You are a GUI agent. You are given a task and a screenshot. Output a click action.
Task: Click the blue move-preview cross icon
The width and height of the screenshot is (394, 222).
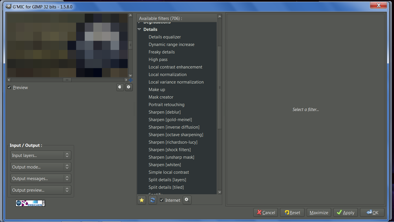(x=131, y=80)
